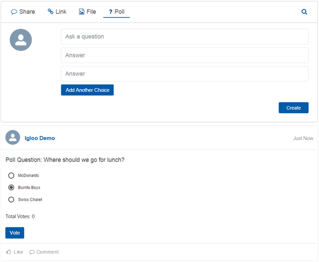The height and width of the screenshot is (262, 319).
Task: Click the search magnifier icon
Action: click(x=304, y=12)
